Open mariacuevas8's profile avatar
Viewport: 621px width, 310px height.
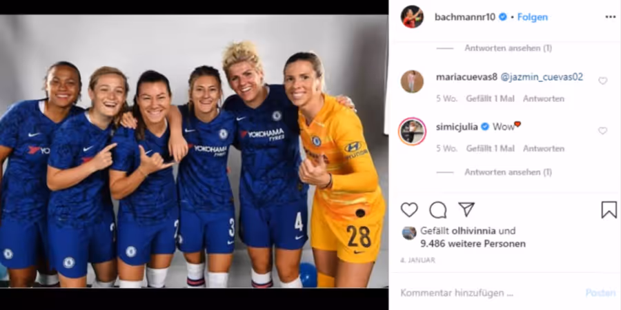tap(412, 81)
